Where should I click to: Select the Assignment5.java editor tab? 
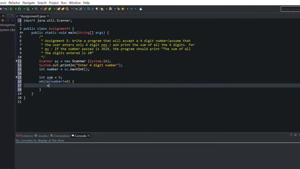(x=32, y=16)
